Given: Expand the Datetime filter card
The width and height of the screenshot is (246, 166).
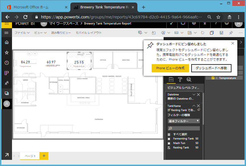Looking at the screenshot, I should pyautogui.click(x=194, y=95).
